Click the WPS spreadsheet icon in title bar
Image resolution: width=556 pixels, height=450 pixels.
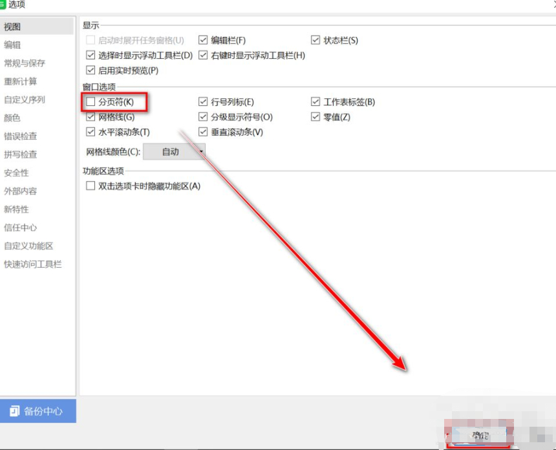point(3,5)
